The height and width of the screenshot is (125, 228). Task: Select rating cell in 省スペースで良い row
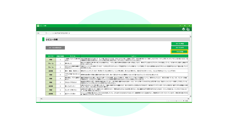pyautogui.click(x=60, y=94)
